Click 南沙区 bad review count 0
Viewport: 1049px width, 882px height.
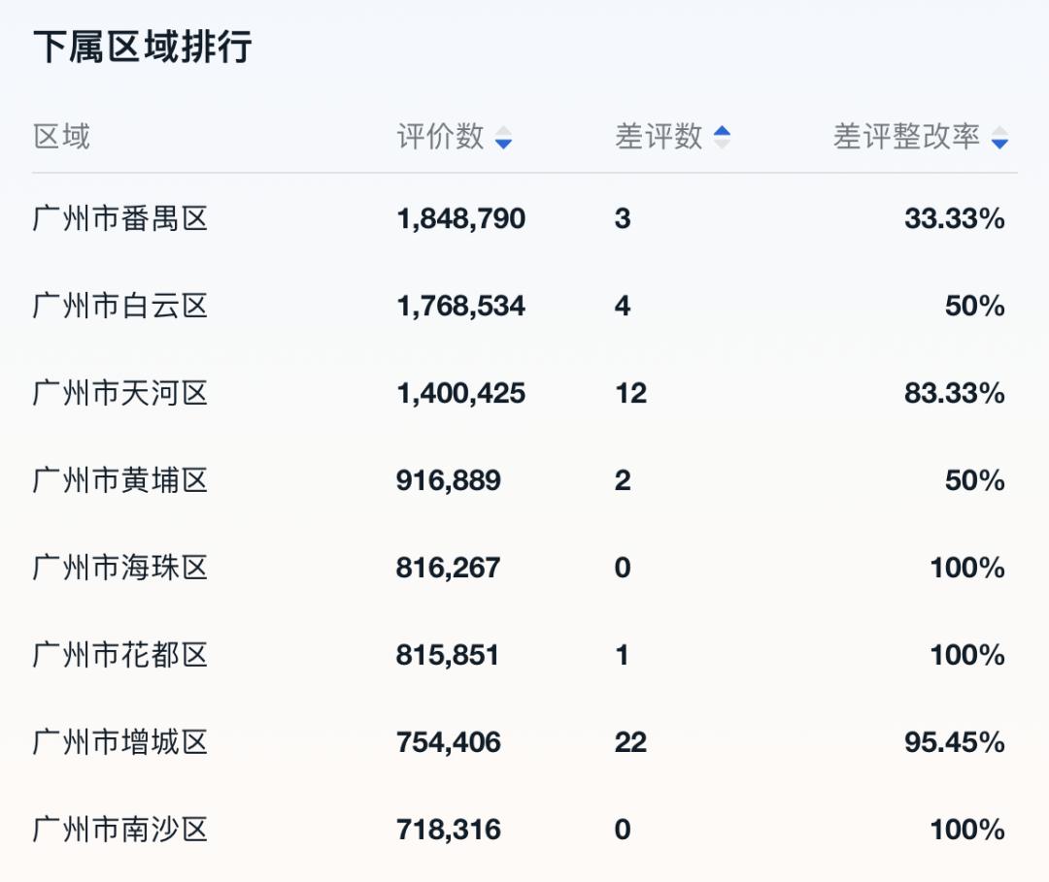pos(623,830)
